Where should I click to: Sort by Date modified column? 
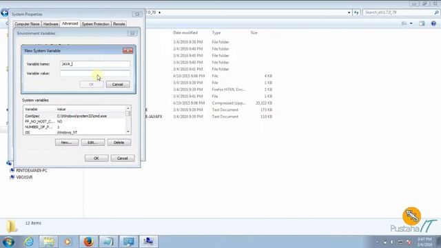tap(185, 32)
